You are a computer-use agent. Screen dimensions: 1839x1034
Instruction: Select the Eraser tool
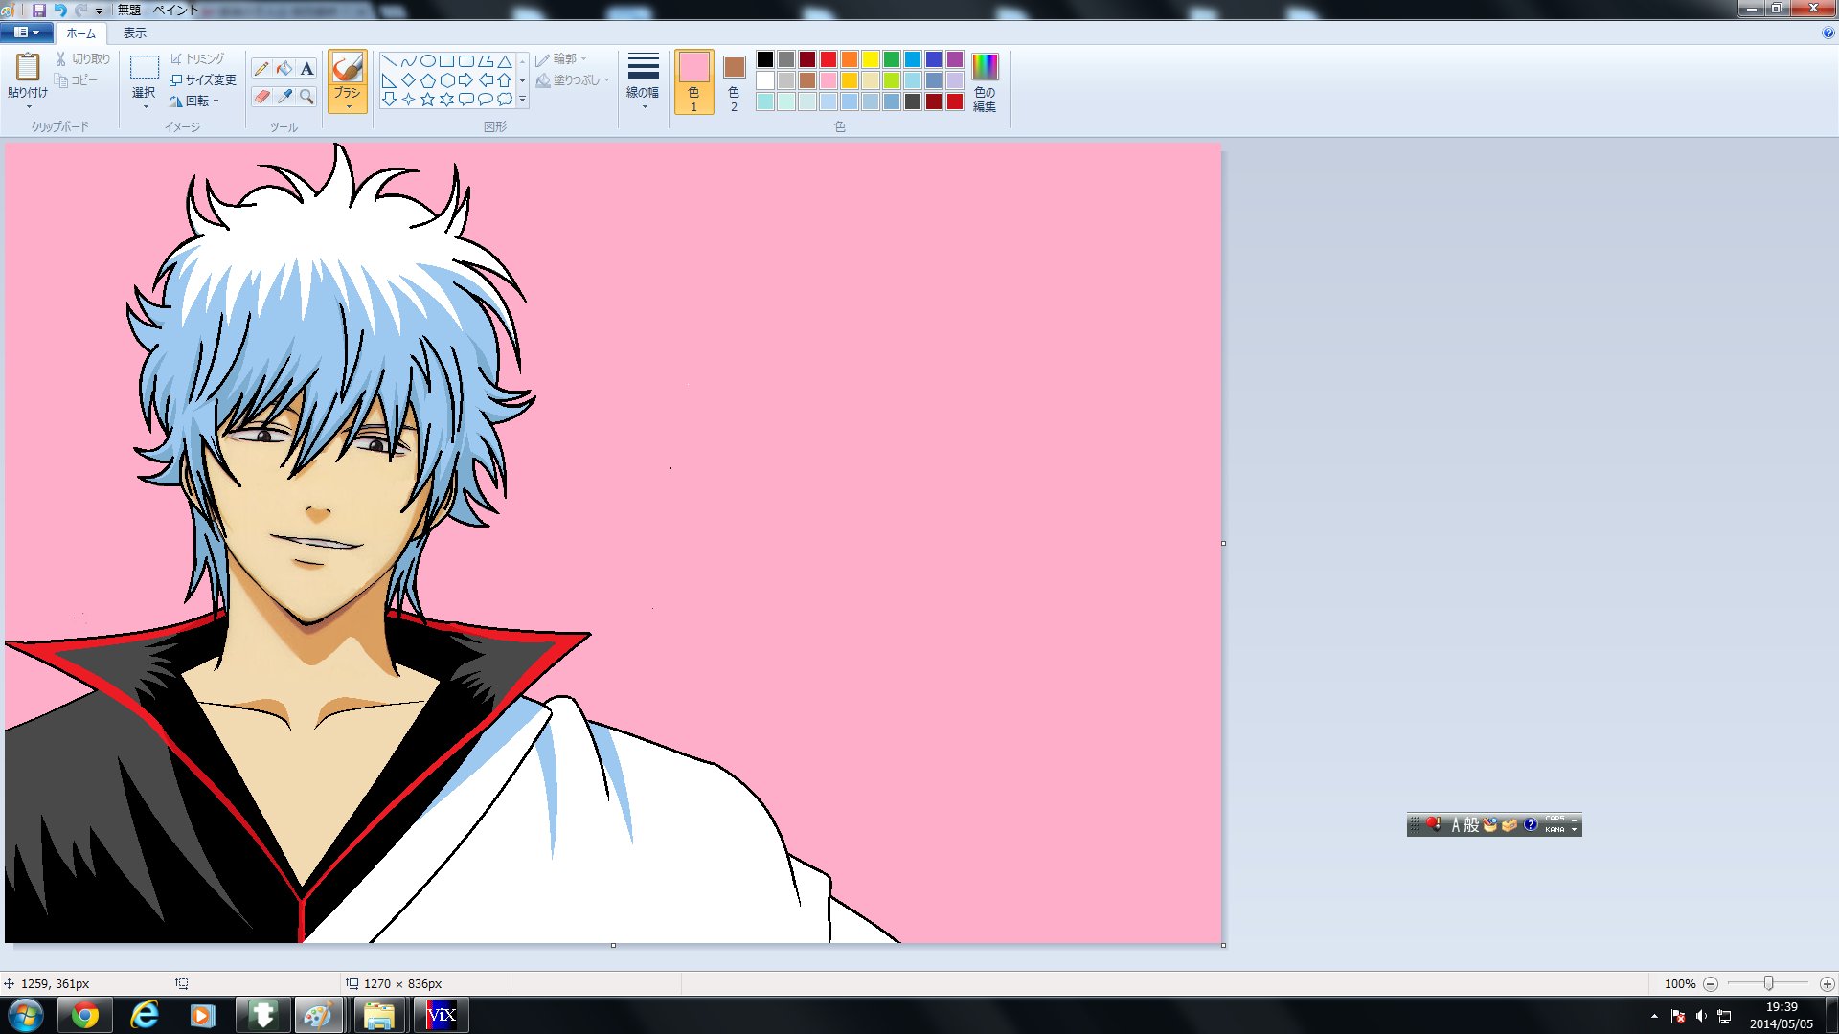pyautogui.click(x=261, y=96)
